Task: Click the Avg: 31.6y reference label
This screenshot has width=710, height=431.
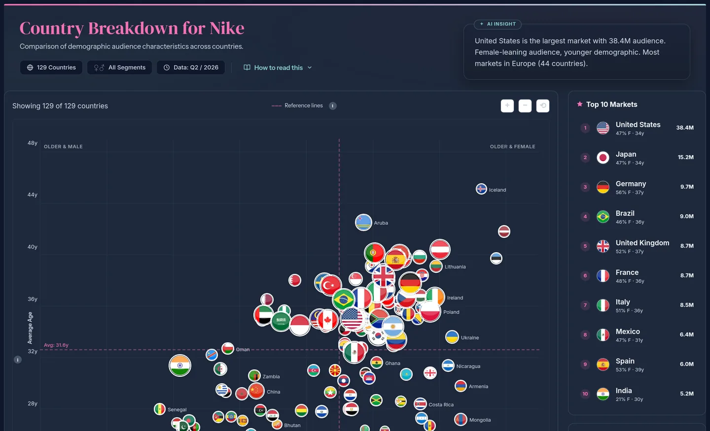Action: [56, 345]
